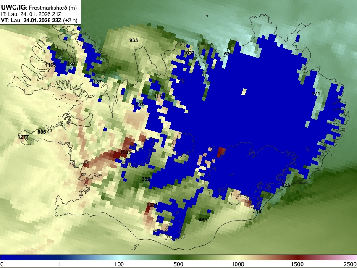Viewport: 357px width, 268px height.
Task: Click the 389 value label on map
Action: click(x=146, y=179)
